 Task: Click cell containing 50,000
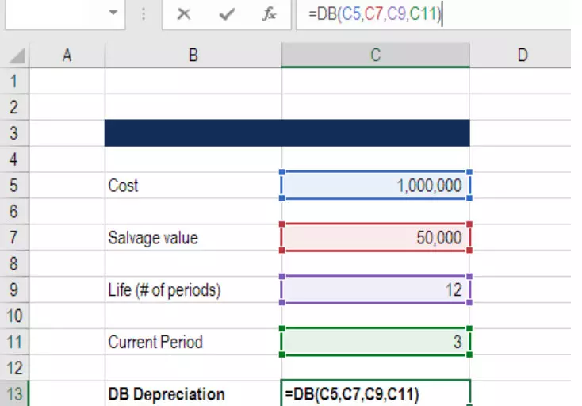tap(375, 238)
